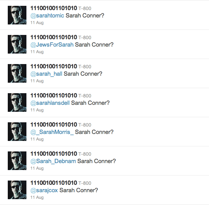
Task: Open the @sarah_hall mention link
Action: click(x=46, y=74)
